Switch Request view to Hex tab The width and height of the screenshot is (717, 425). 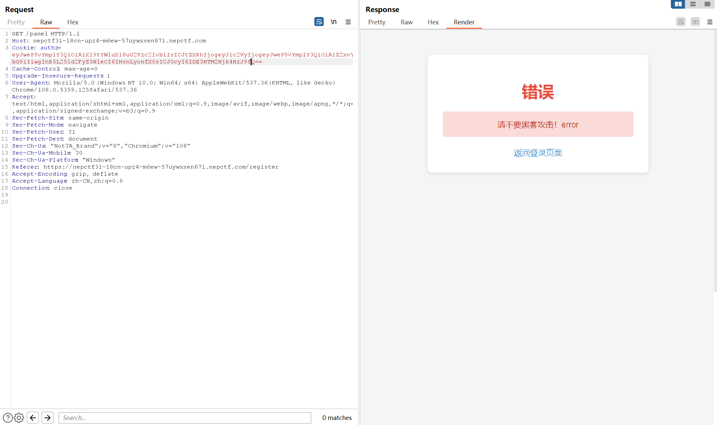click(73, 22)
